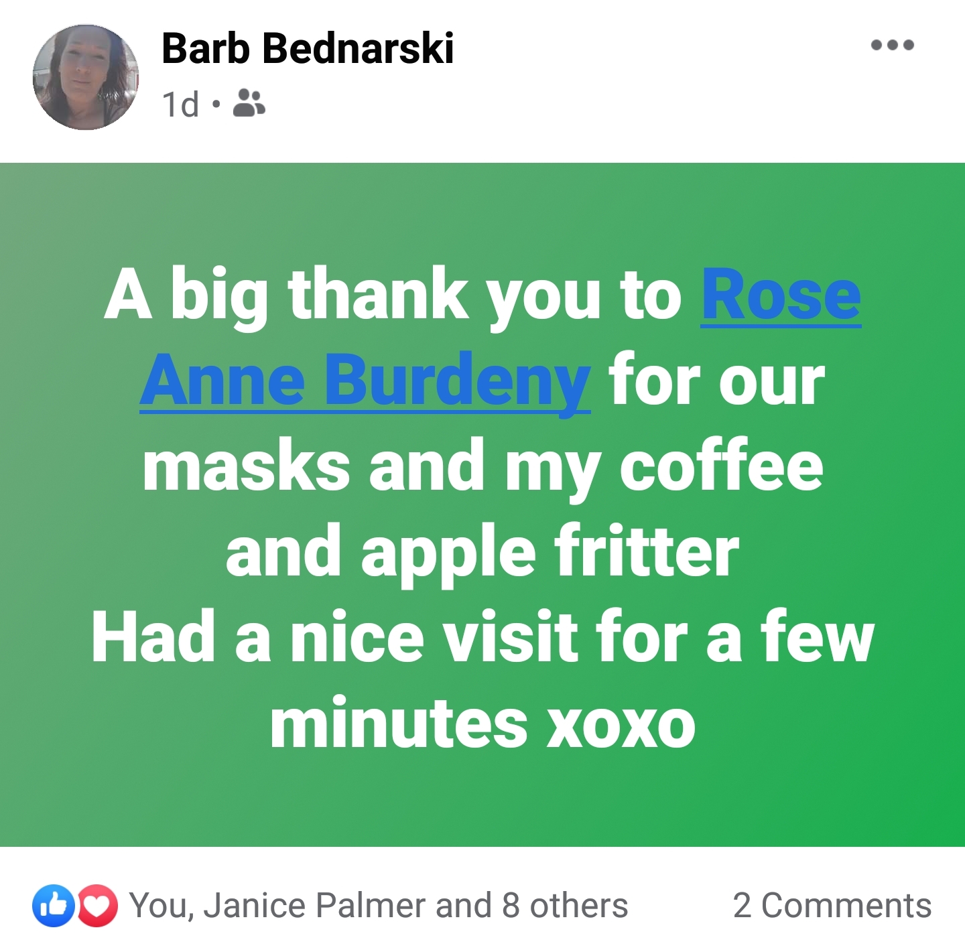Click empty green post background below the text
Screen dimensions: 965x948
click(x=482, y=801)
